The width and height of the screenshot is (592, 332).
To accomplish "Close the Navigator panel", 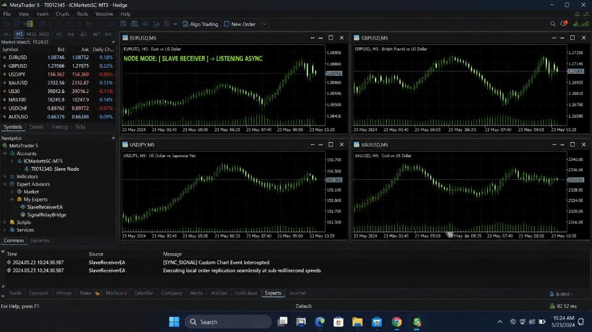I will pos(113,138).
